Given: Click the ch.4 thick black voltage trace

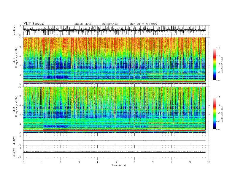Looking at the screenshot, I should click(x=114, y=152).
